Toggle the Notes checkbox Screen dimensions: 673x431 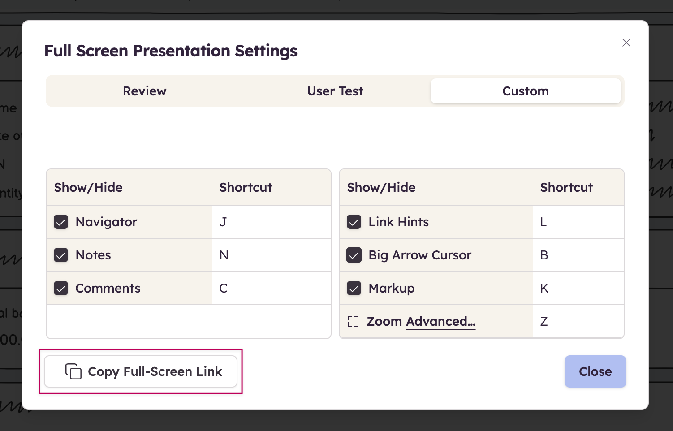[61, 255]
